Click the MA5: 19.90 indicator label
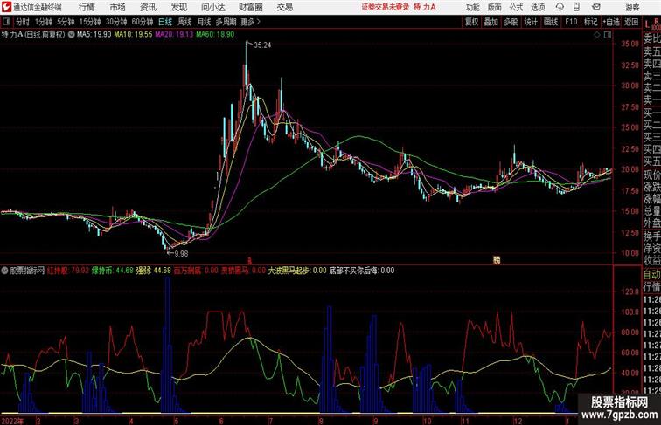Screen dimensions: 661x425 point(94,35)
